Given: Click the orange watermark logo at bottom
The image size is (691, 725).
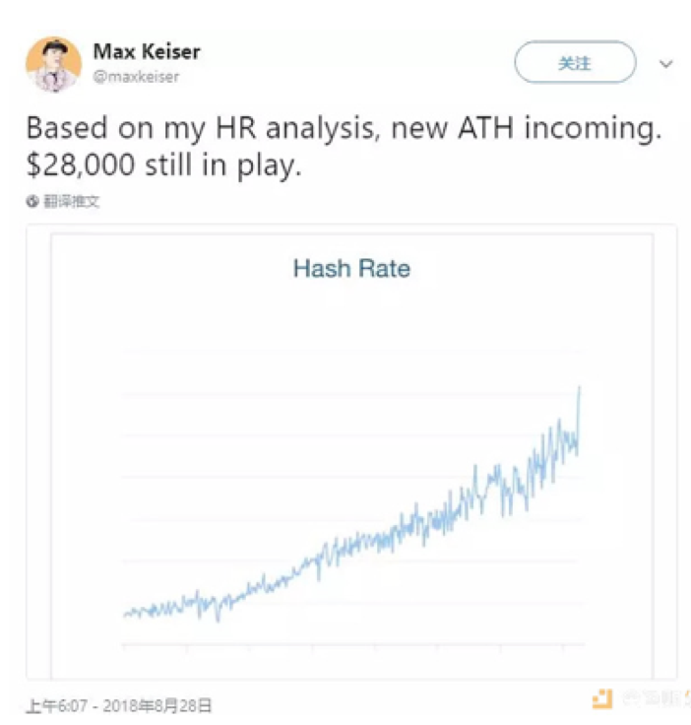Looking at the screenshot, I should pyautogui.click(x=602, y=699).
